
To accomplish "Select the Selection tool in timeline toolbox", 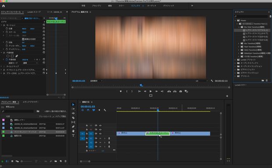I will tap(73, 105).
